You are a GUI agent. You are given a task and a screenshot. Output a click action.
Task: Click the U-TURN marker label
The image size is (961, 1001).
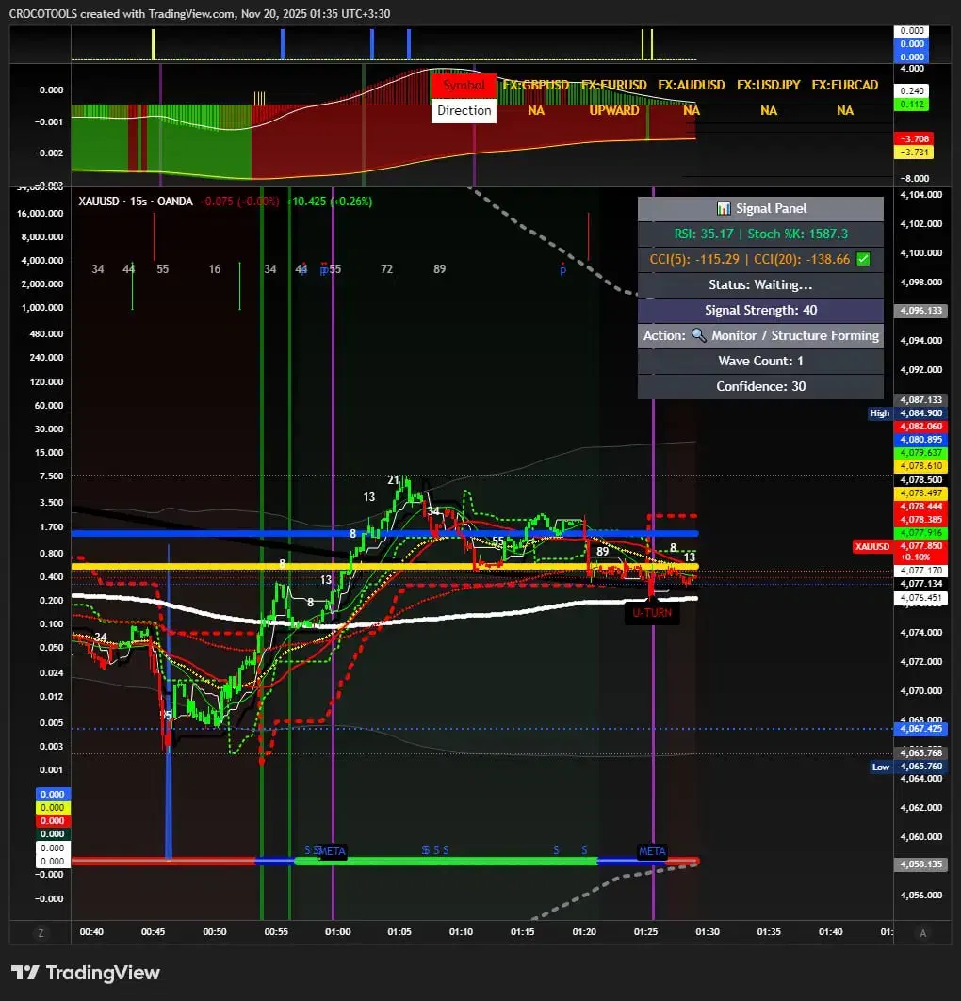click(652, 613)
